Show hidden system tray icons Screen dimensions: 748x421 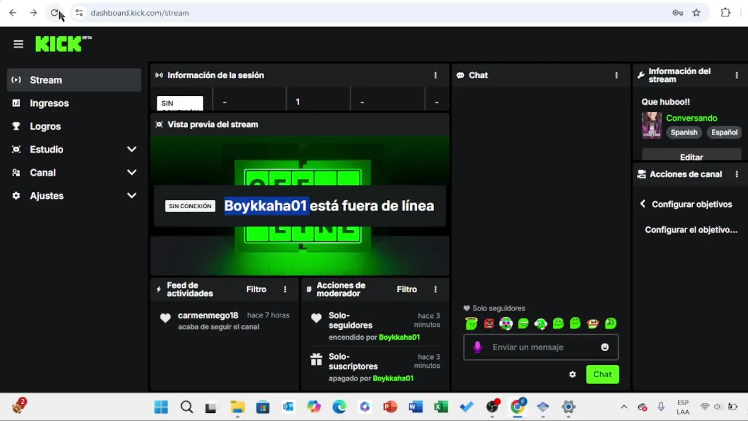click(x=624, y=407)
